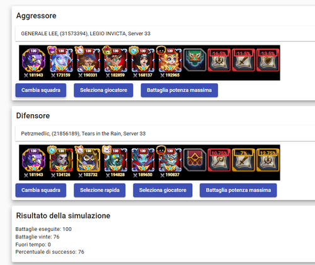Click attacker's green horned banner icon
This screenshot has height=265, width=315.
[x=195, y=60]
